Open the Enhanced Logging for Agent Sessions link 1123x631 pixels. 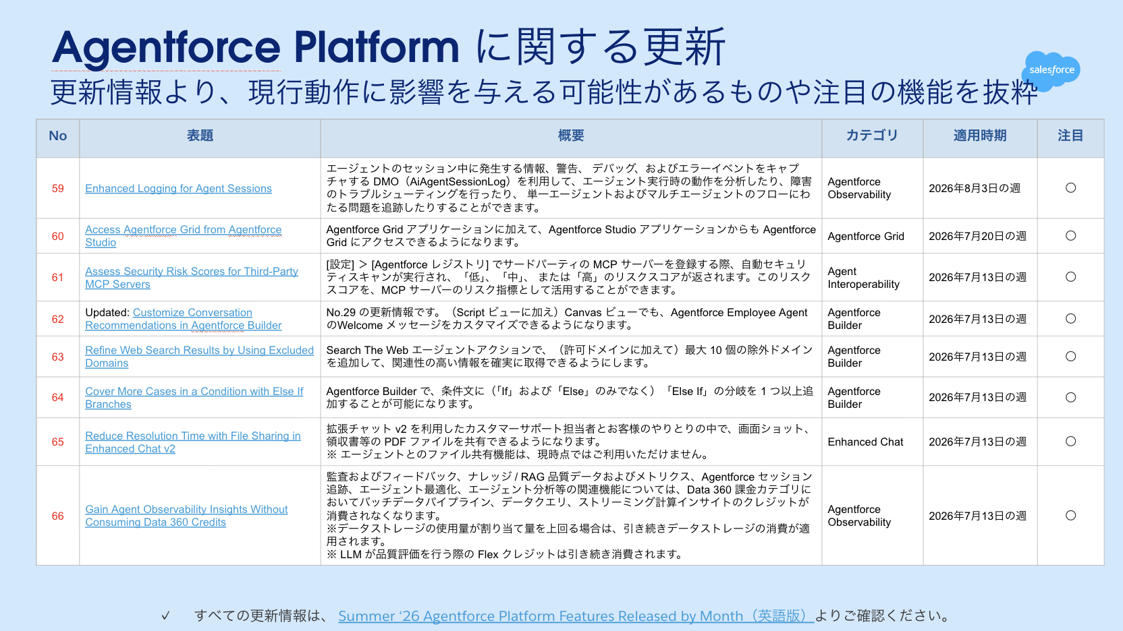(x=178, y=189)
